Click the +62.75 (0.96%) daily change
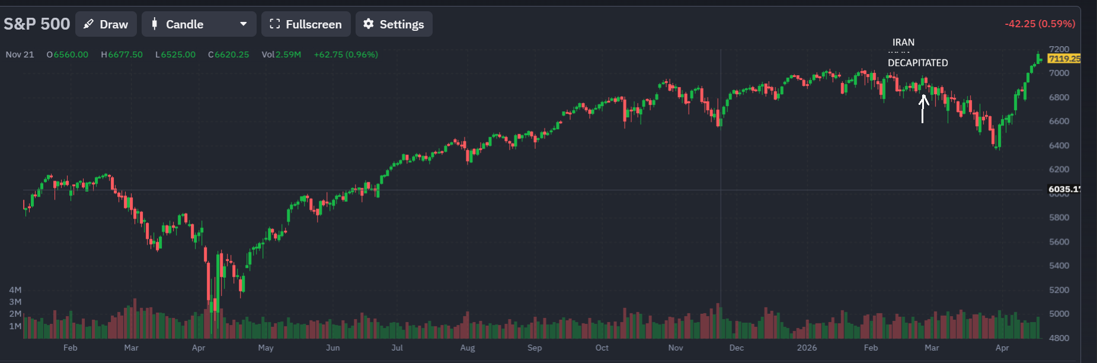 coord(346,54)
